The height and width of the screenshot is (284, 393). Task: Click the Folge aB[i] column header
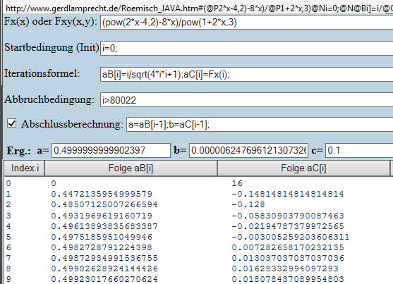[131, 168]
